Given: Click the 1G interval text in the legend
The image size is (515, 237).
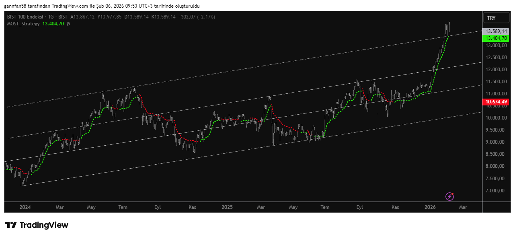Looking at the screenshot, I should (51, 17).
